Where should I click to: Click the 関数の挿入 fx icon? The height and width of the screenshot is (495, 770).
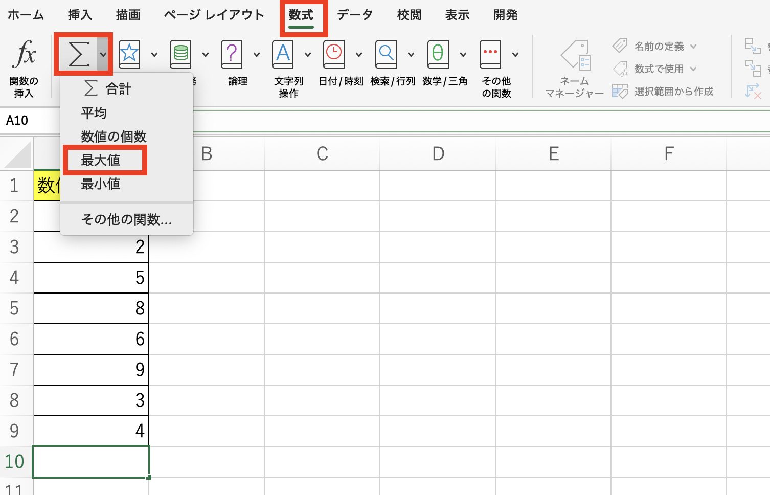tap(24, 55)
